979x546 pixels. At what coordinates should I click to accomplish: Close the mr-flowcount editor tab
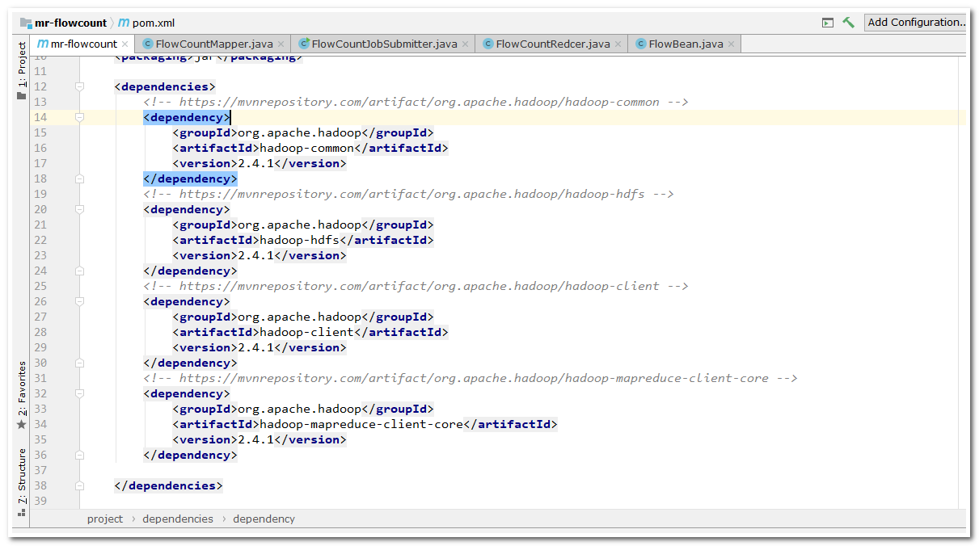[125, 44]
